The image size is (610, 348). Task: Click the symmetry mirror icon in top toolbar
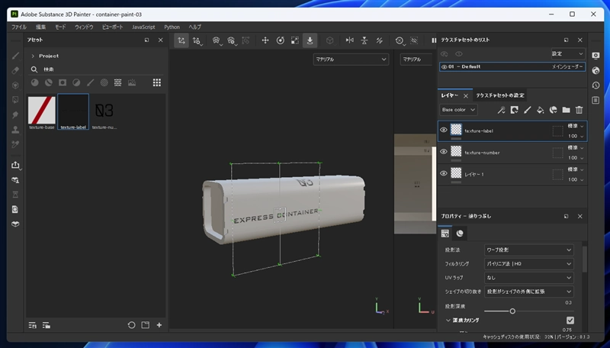pyautogui.click(x=350, y=40)
